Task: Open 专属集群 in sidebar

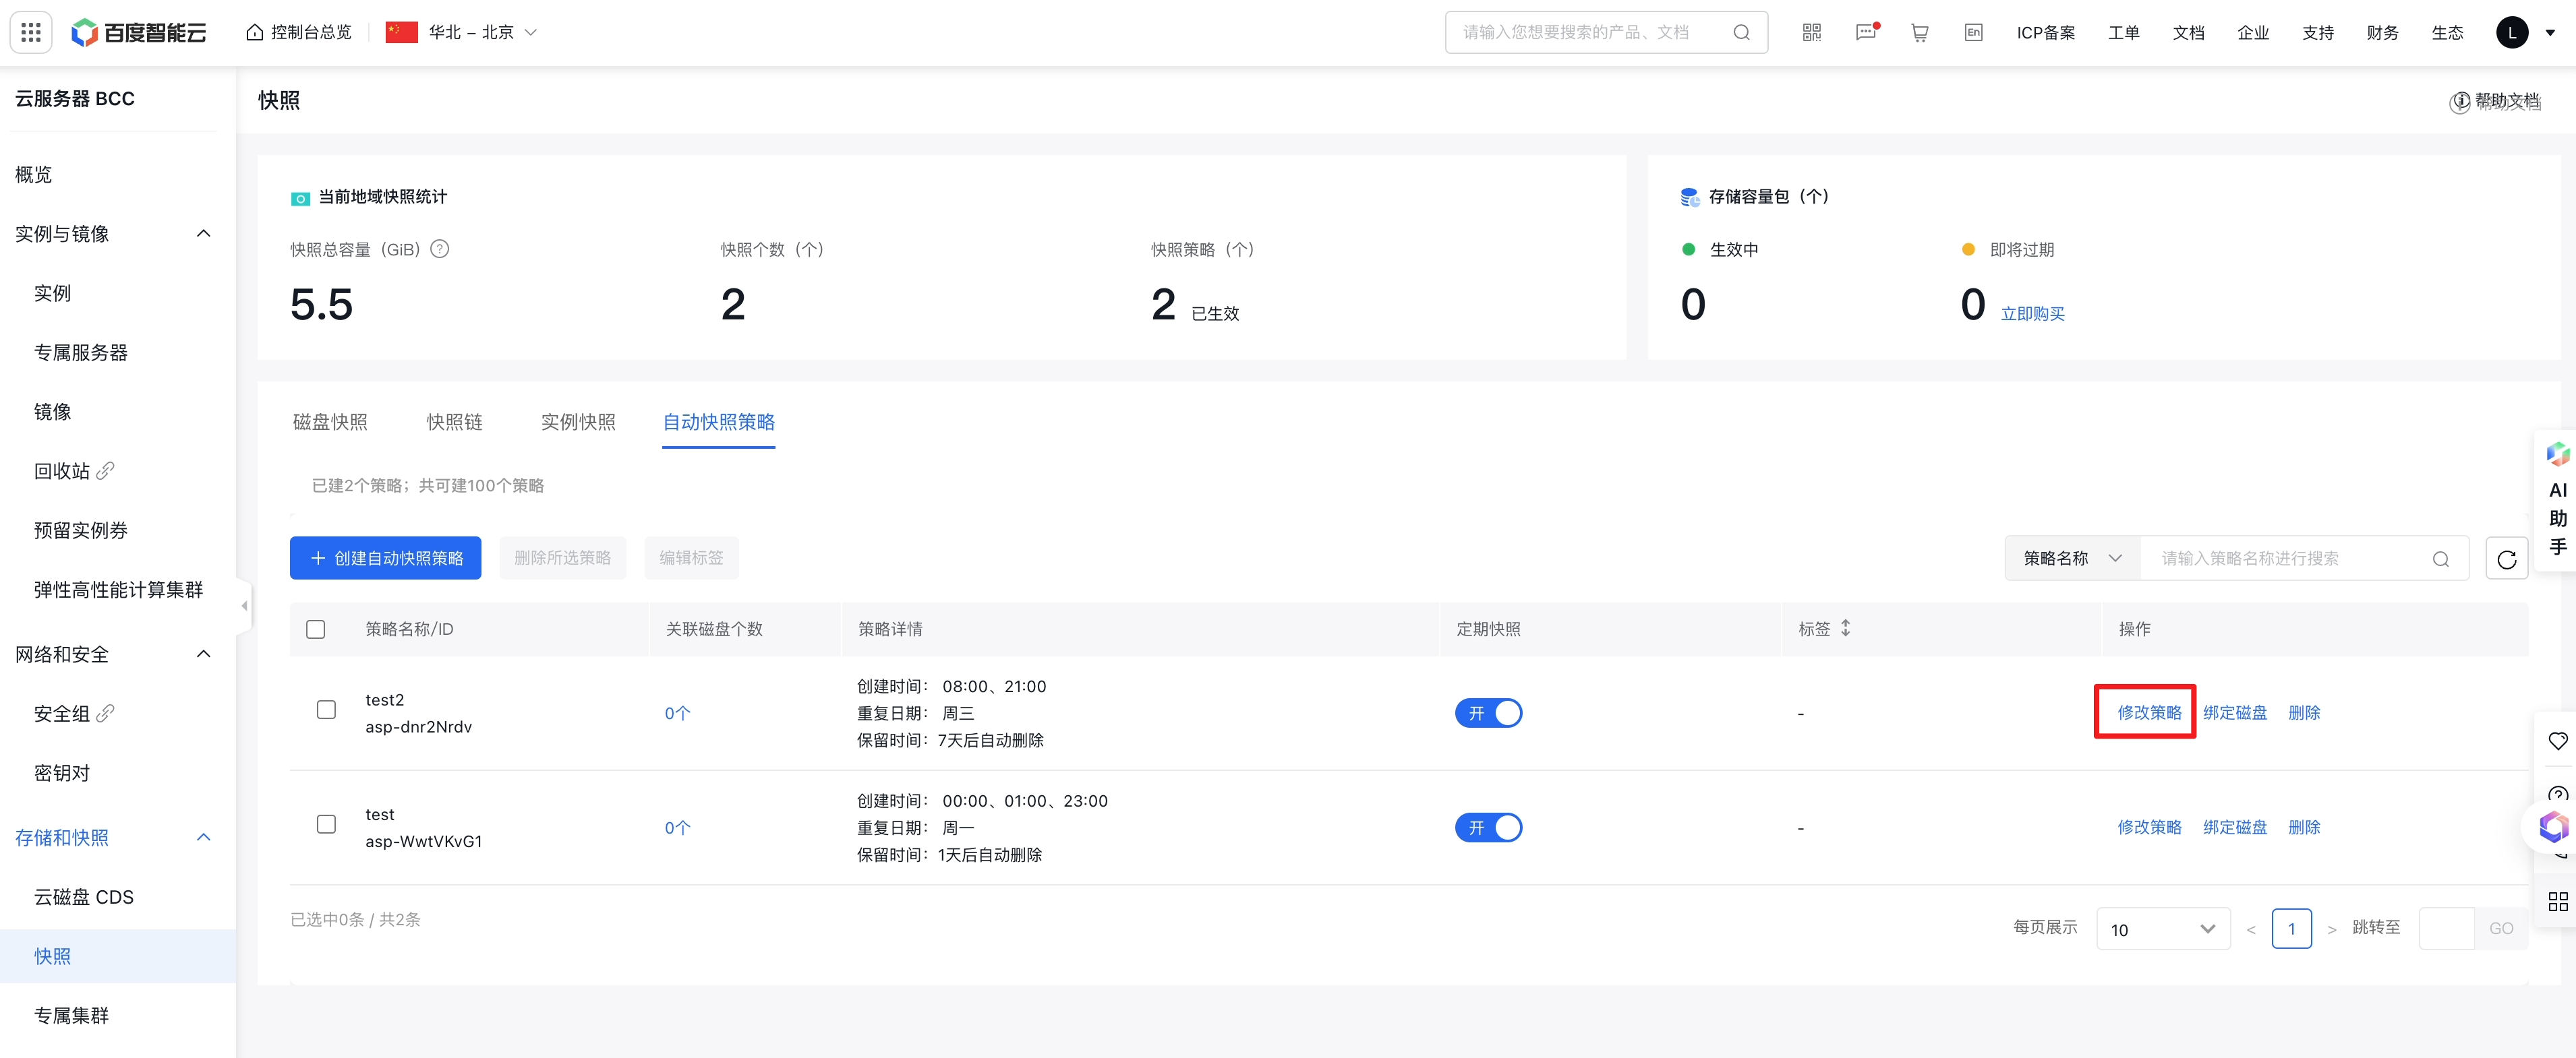Action: [71, 1015]
